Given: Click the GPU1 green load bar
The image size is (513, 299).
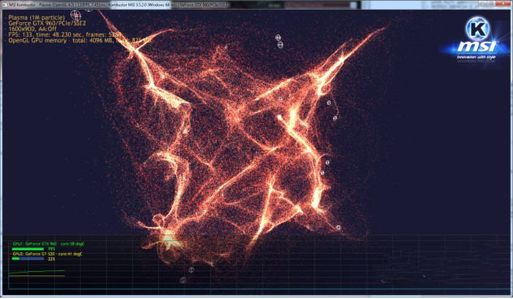Looking at the screenshot, I should point(28,249).
